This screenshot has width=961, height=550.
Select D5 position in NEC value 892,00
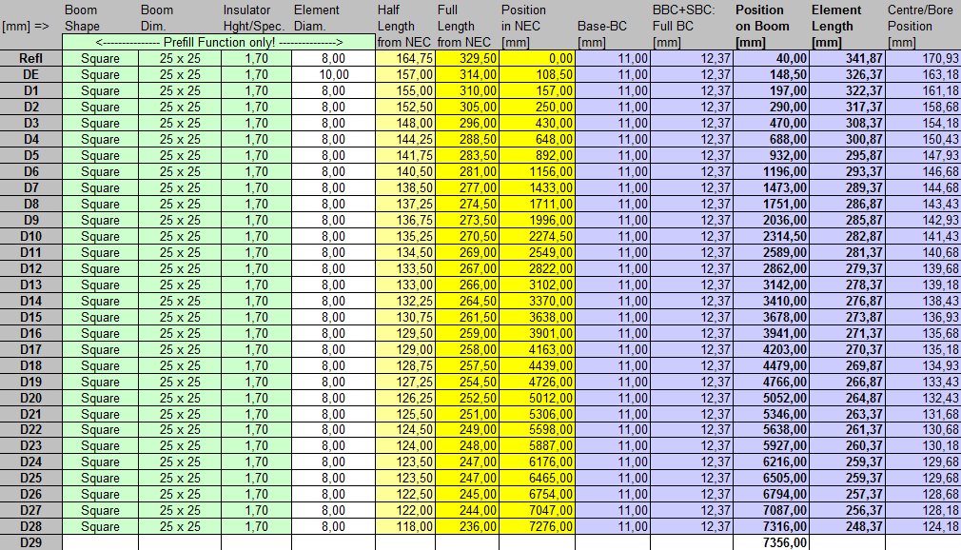[x=537, y=155]
